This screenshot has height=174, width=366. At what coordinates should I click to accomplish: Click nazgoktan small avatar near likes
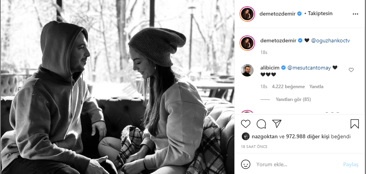(246, 137)
